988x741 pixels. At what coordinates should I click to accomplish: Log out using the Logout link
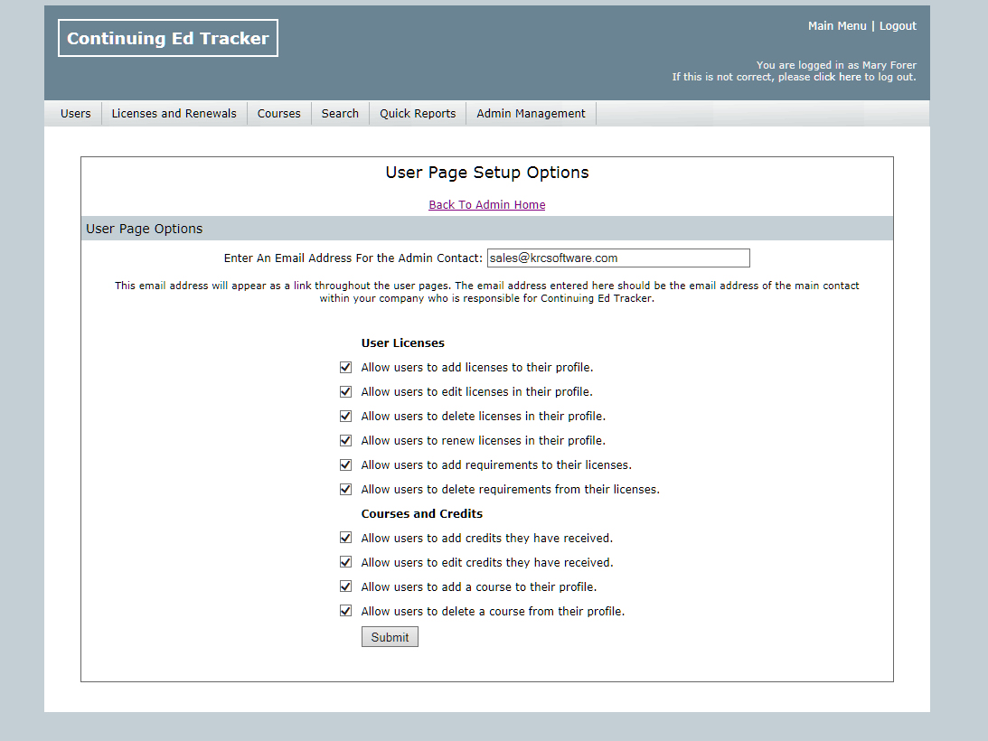898,26
